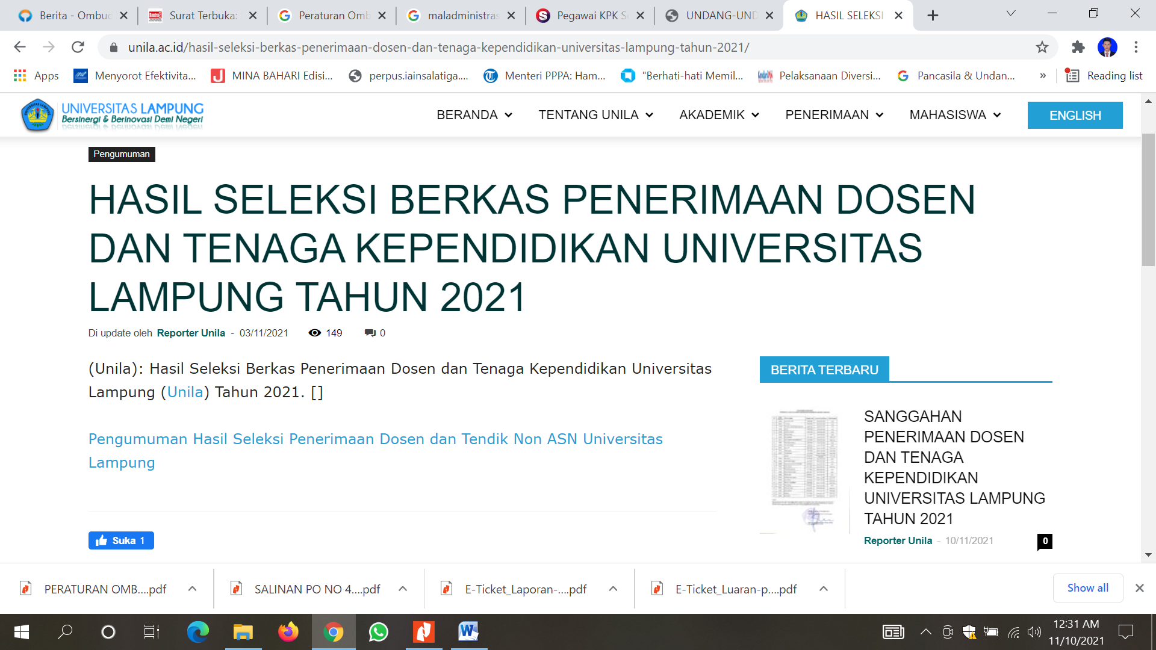Click the Sanggahan Penerimaan Dosen news thumbnail
The height and width of the screenshot is (650, 1156).
pyautogui.click(x=804, y=470)
